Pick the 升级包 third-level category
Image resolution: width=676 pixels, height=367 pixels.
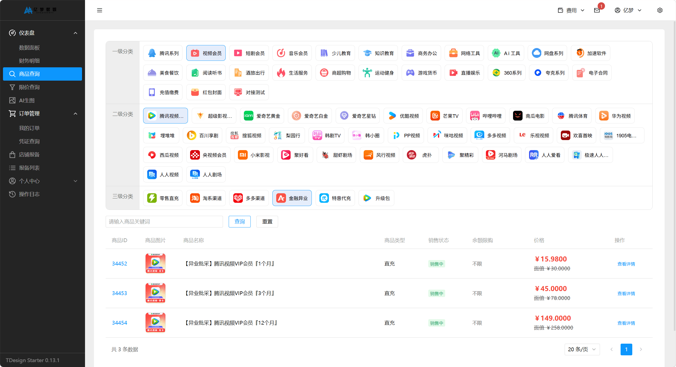[376, 198]
